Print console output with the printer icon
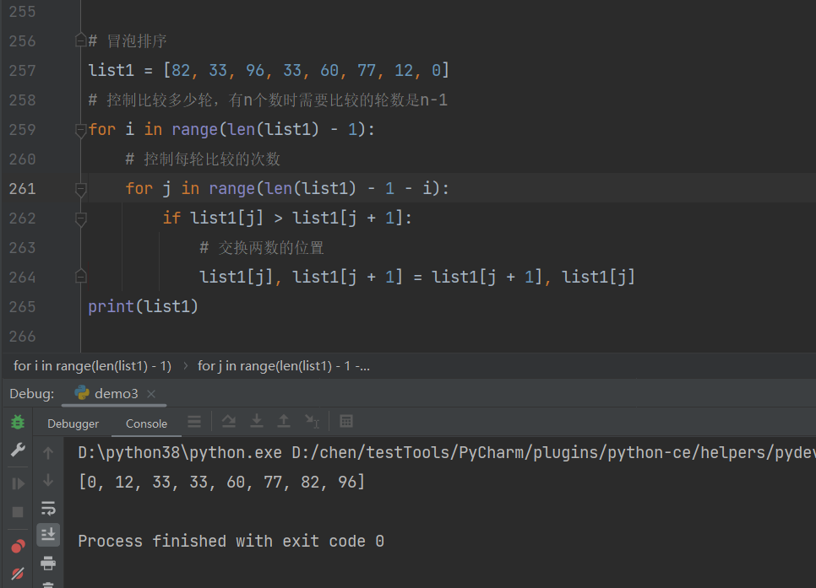This screenshot has height=588, width=816. tap(48, 563)
